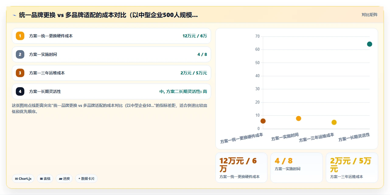This screenshot has width=390, height=195.
Task: Click the dark number 4 badge
Action: pyautogui.click(x=20, y=91)
